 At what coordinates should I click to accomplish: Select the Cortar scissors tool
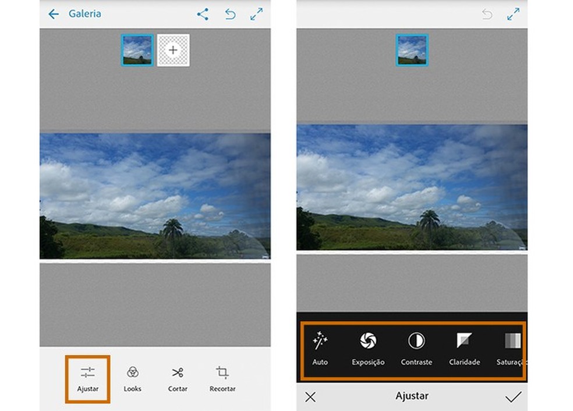click(x=178, y=379)
